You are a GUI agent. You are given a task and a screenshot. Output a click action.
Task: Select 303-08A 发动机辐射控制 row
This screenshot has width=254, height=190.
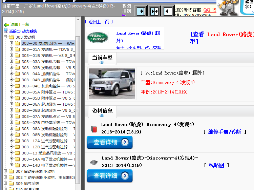point(48,129)
